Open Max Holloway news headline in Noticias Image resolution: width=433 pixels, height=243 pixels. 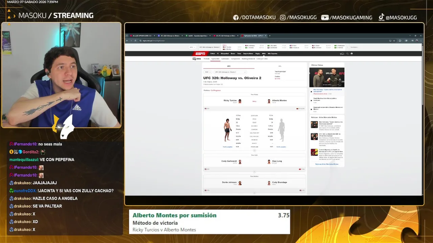(x=331, y=123)
